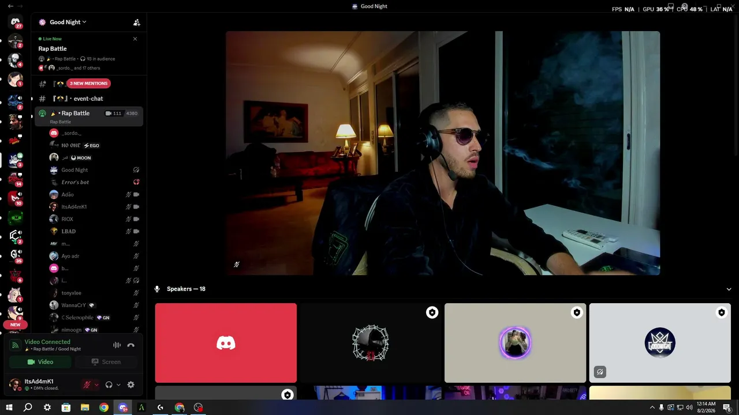
Task: Click the main streamer video feed
Action: coord(443,153)
